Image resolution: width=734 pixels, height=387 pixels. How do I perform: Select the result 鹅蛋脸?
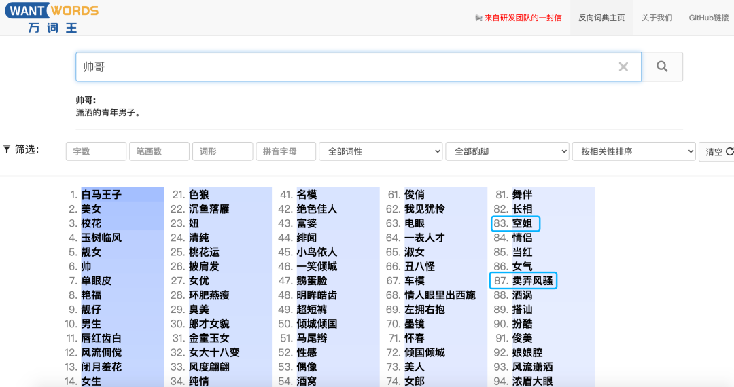pyautogui.click(x=312, y=280)
